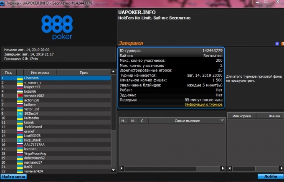This screenshot has width=284, height=182.
Task: Select the player row vovaver424
Action: (x=56, y=171)
